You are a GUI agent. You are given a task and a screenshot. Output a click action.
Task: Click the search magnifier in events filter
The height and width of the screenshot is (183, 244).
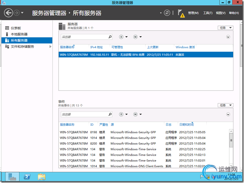click(110, 114)
